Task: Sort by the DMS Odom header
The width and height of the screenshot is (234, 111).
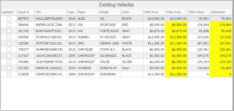Action: point(199,12)
